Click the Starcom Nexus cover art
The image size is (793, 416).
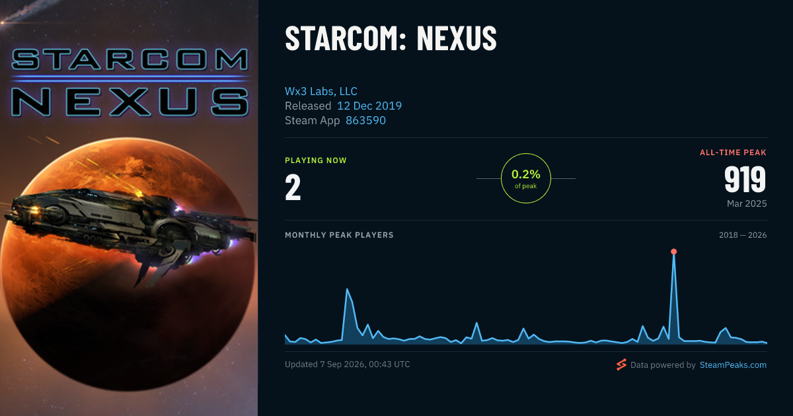tap(129, 208)
